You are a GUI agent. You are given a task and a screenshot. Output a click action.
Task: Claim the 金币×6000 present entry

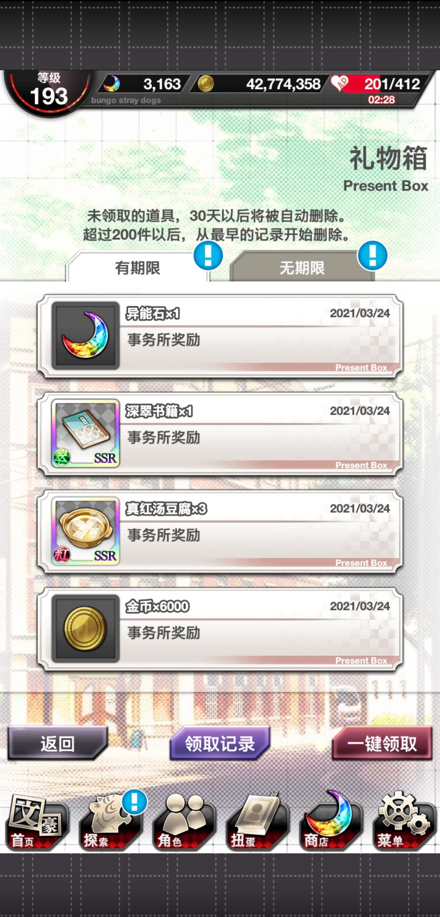[x=220, y=629]
